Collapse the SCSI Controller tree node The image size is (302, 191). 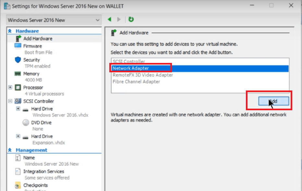(10, 101)
